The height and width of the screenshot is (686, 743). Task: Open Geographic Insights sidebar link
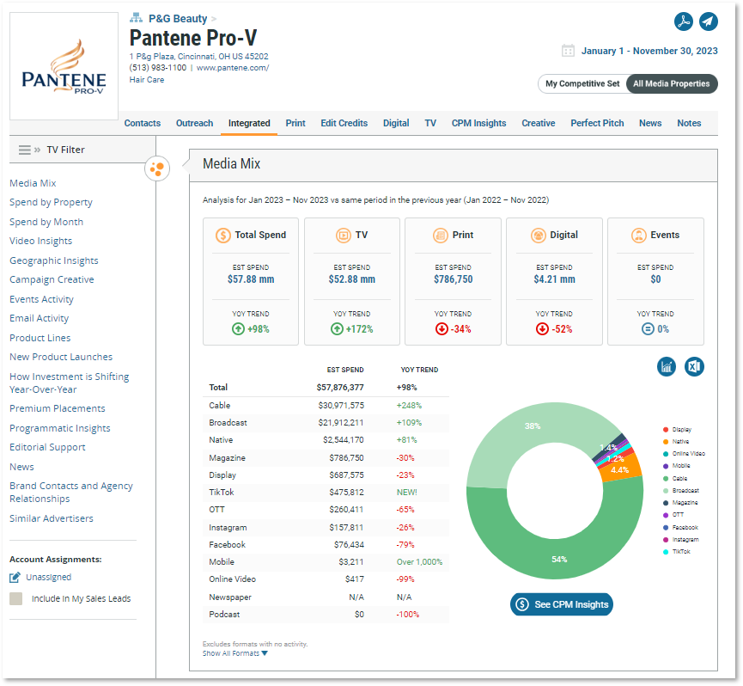[x=53, y=260]
